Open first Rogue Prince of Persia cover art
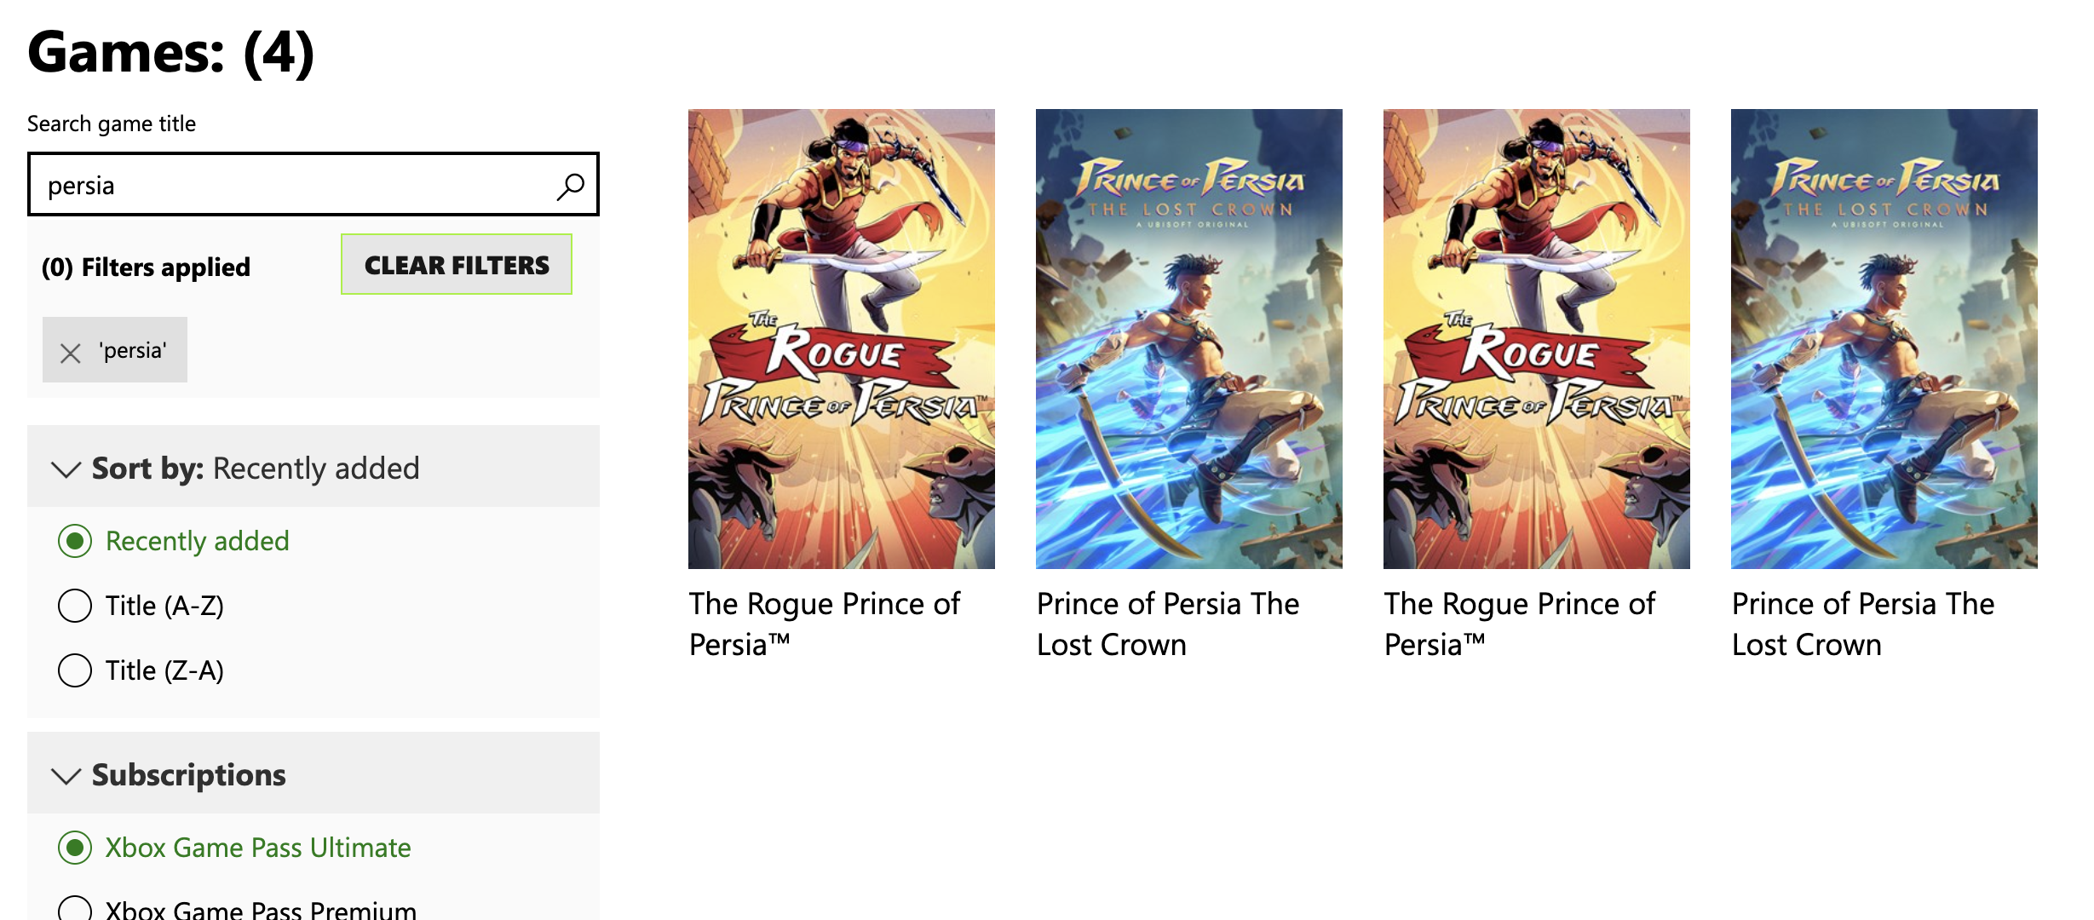 (841, 338)
